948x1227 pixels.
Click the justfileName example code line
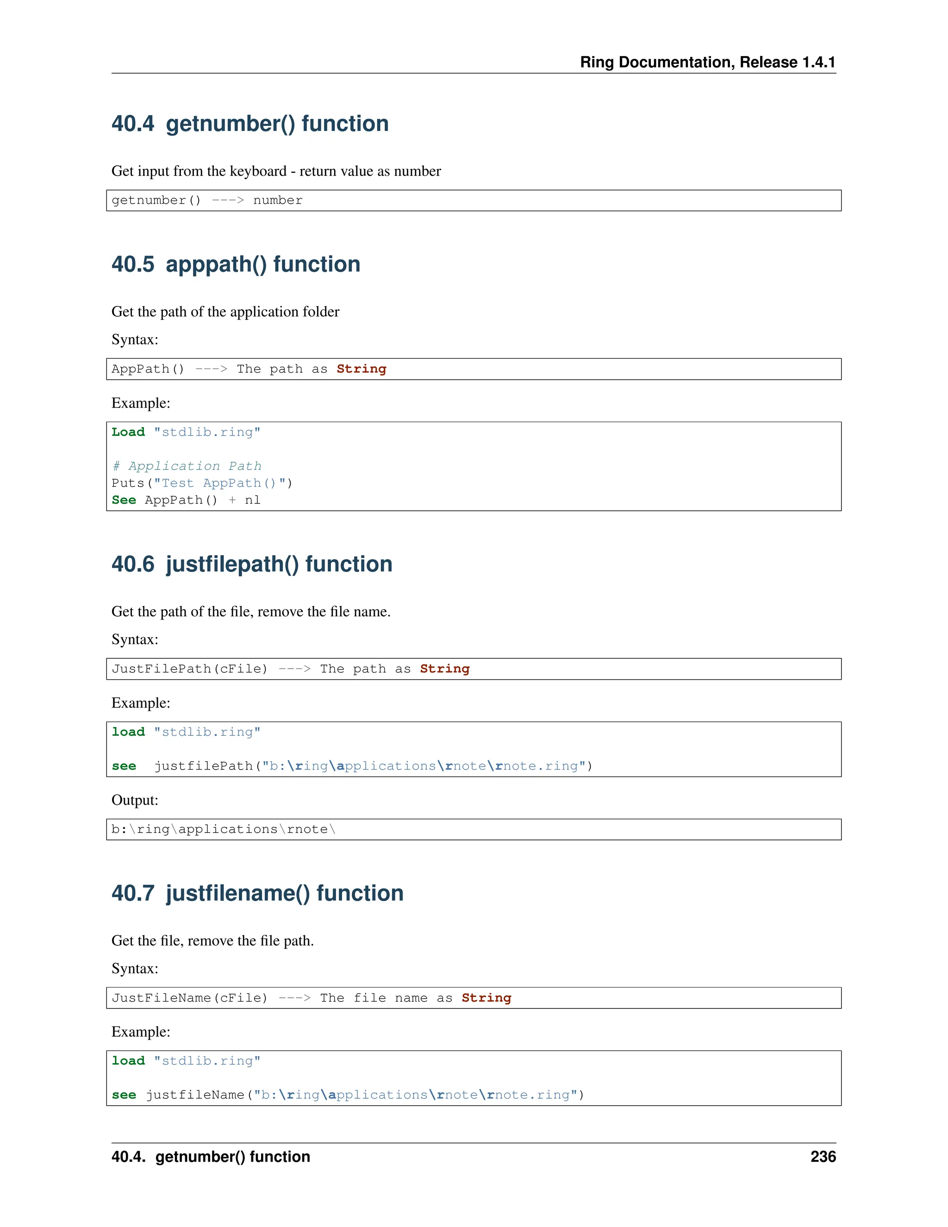pyautogui.click(x=348, y=1095)
